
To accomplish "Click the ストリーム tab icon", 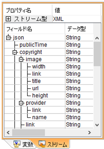I will click(42, 144).
